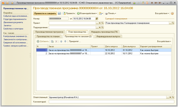Image resolution: width=178 pixels, height=107 pixels.
Task: Clear the Ответственный field with X
Action: click(x=170, y=97)
